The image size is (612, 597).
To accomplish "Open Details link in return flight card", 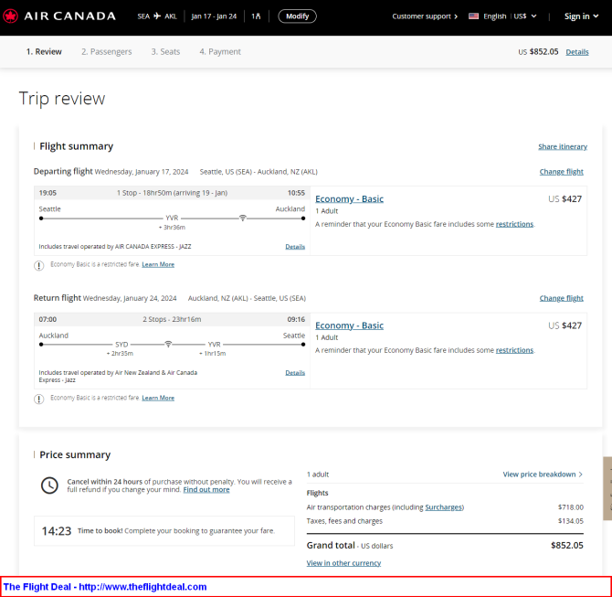I will (x=295, y=373).
